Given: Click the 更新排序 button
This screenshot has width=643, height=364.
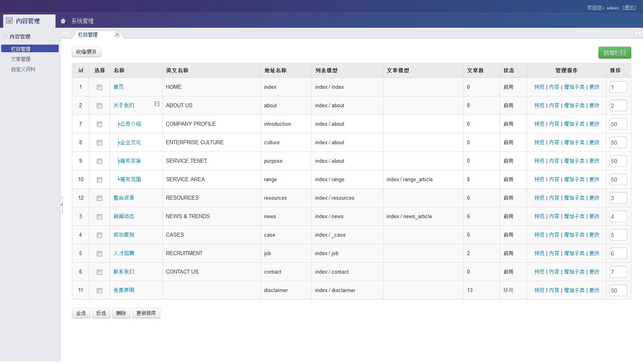Looking at the screenshot, I should click(x=146, y=313).
